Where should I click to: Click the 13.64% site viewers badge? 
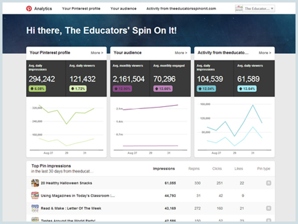coord(247,89)
